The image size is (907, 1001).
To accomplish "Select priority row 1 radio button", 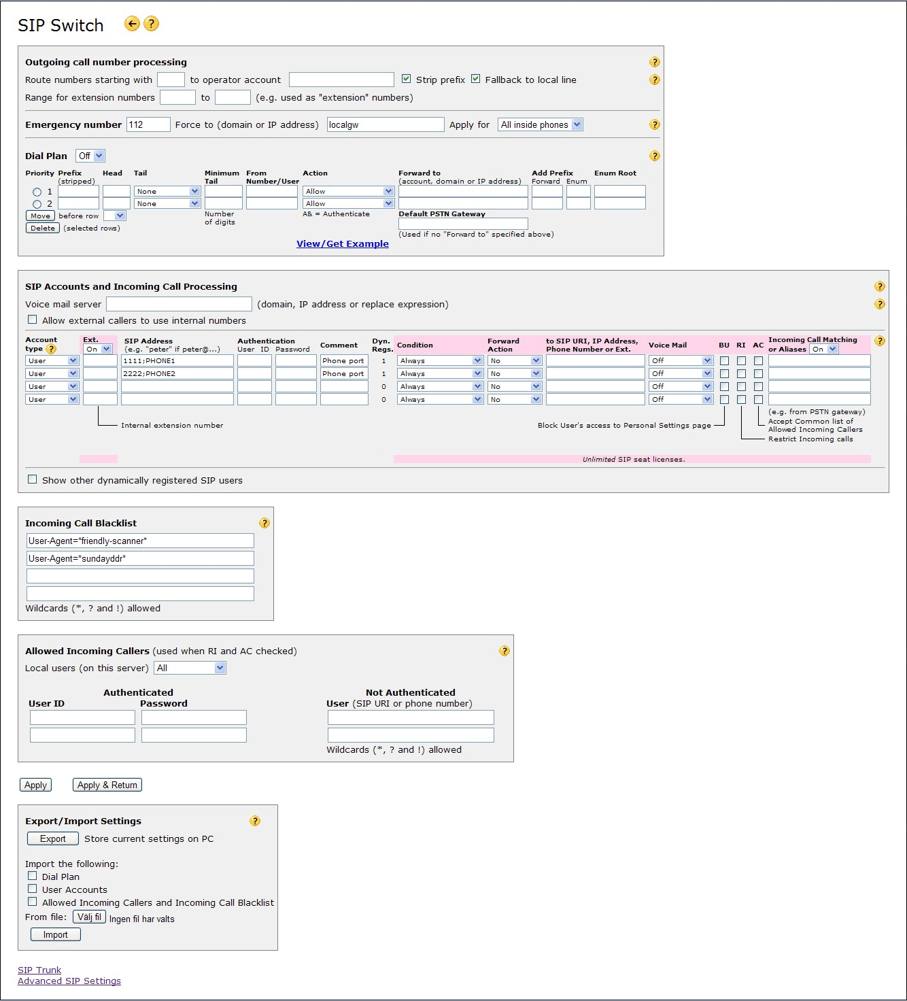I will pyautogui.click(x=37, y=192).
